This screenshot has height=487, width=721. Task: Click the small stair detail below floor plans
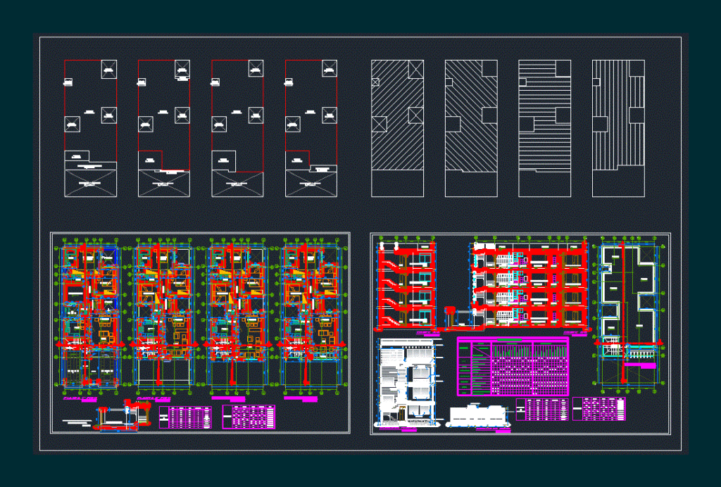click(x=123, y=416)
